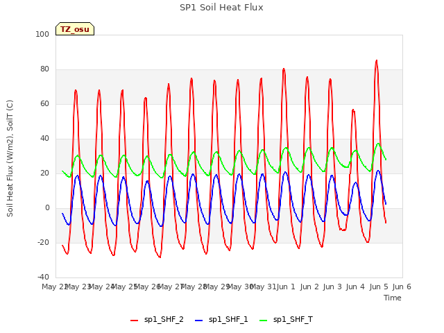Toggle the sp1_SHF_2 legend entry
This screenshot has height=333, width=444.
point(157,320)
